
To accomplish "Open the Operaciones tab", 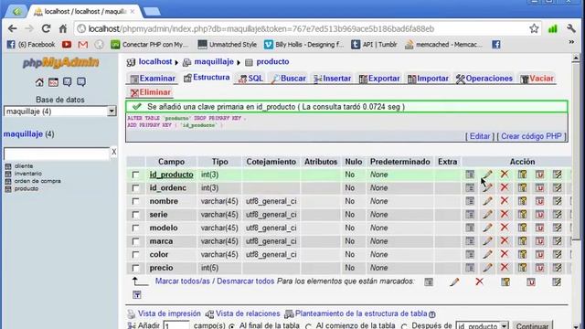I will tap(484, 79).
